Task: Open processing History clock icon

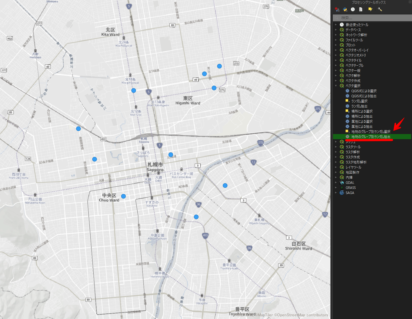Action: tap(353, 9)
